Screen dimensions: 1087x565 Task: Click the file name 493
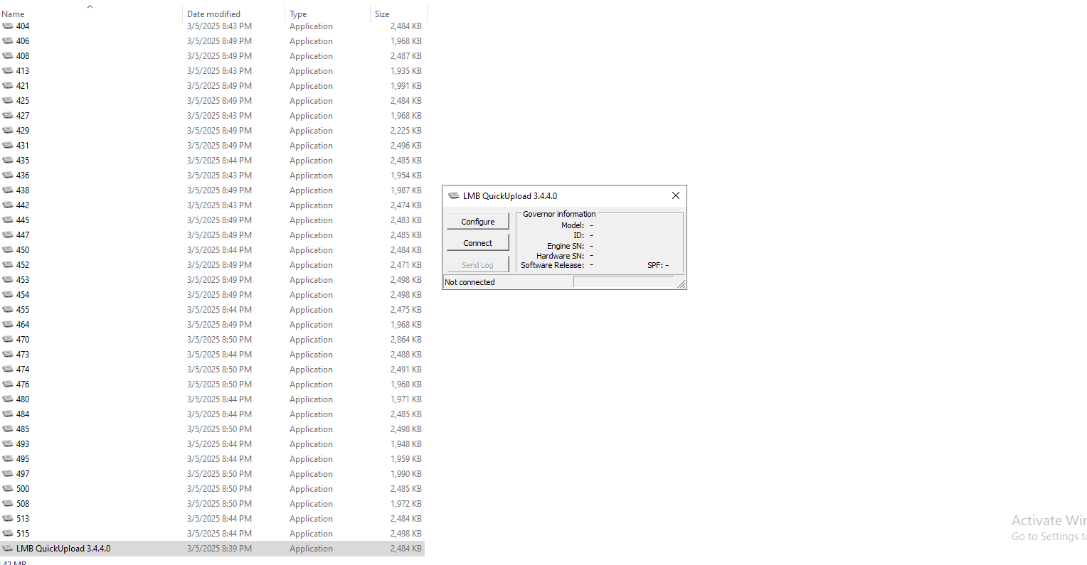click(x=23, y=444)
